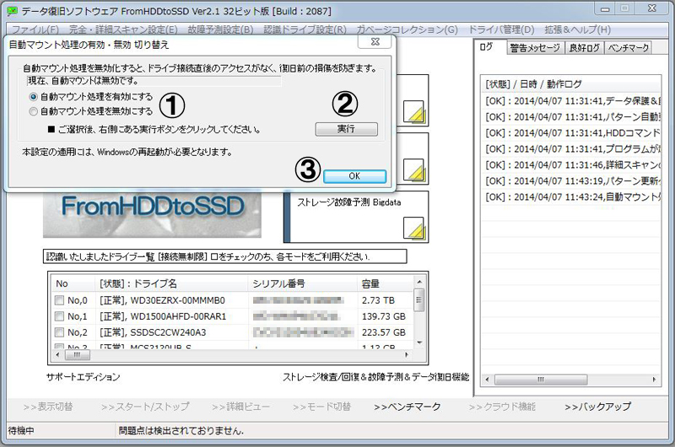The height and width of the screenshot is (447, 675).
Task: Click >>スタート/ストップ
Action: point(145,407)
